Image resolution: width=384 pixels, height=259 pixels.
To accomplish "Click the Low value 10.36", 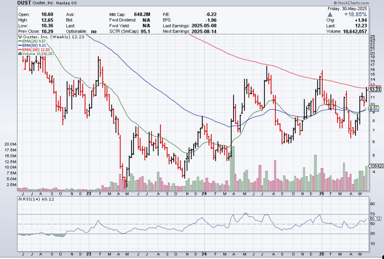I will (x=47, y=26).
